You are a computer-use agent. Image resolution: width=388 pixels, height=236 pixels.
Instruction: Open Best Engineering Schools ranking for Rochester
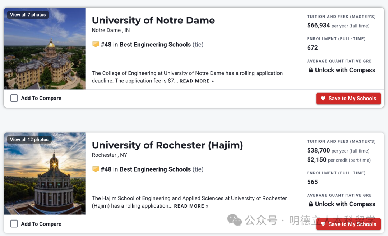click(155, 169)
